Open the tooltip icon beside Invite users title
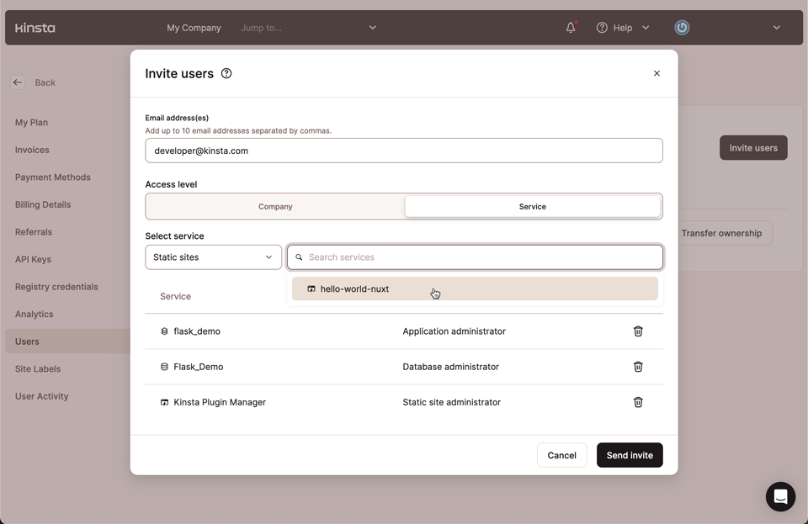The height and width of the screenshot is (524, 808). click(x=226, y=73)
